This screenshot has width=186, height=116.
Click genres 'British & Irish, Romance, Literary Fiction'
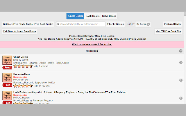[x=41, y=63]
